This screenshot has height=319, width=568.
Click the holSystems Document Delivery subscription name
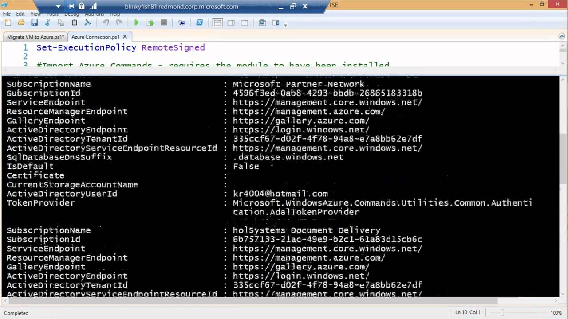click(x=307, y=230)
